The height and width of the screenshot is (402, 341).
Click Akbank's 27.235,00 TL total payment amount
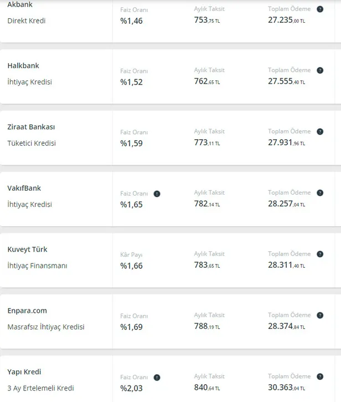[286, 21]
